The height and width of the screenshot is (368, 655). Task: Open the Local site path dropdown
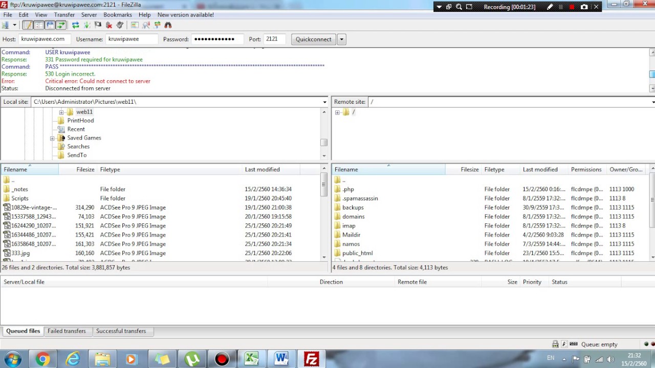[x=324, y=102]
